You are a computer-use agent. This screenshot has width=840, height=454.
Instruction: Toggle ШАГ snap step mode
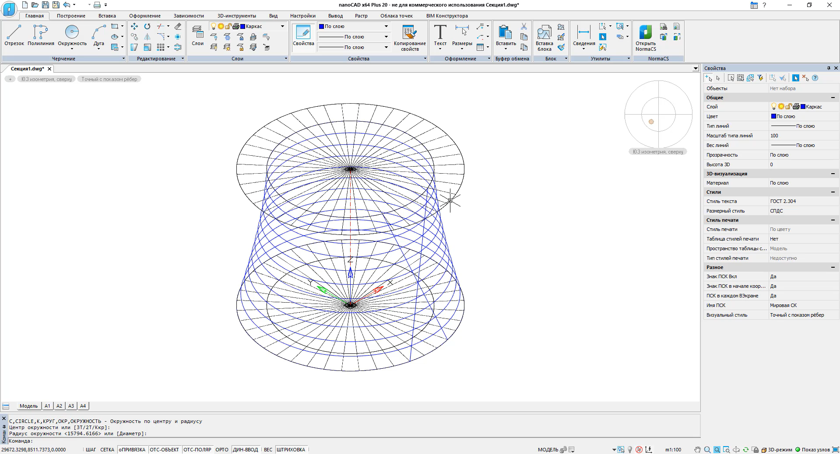(91, 450)
